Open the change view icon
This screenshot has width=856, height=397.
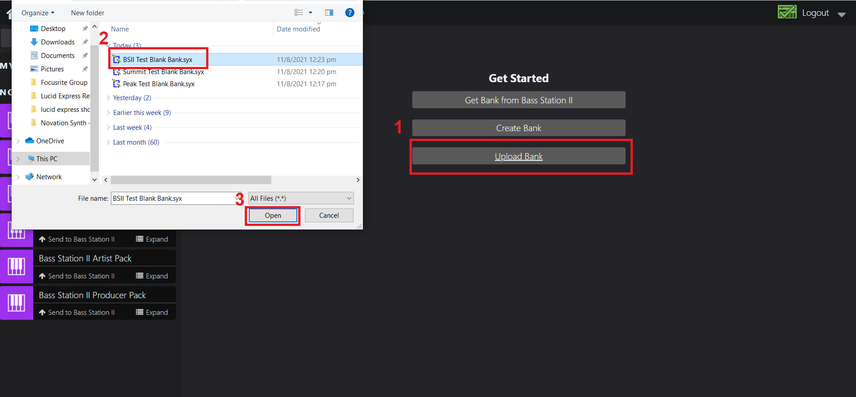299,13
